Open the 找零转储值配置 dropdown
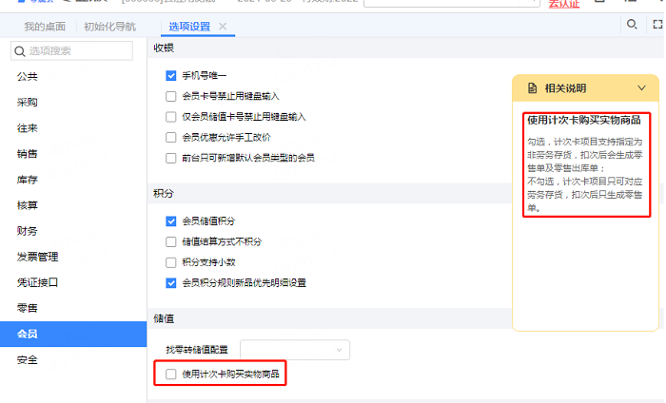The height and width of the screenshot is (403, 666). pyautogui.click(x=295, y=350)
